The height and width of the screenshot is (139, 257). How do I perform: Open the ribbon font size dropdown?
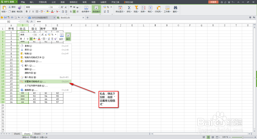click(59, 7)
